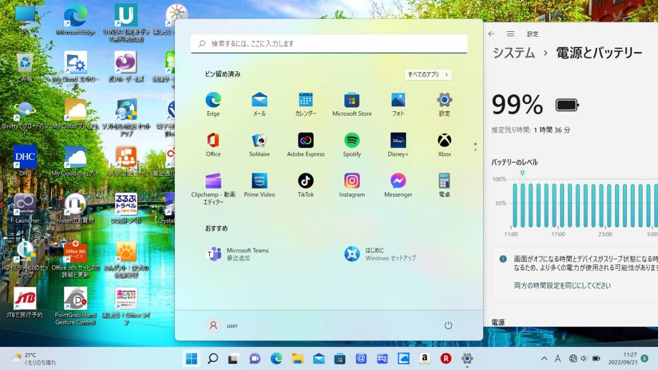Open Disney+ pinned app
This screenshot has height=370, width=658.
click(x=398, y=145)
